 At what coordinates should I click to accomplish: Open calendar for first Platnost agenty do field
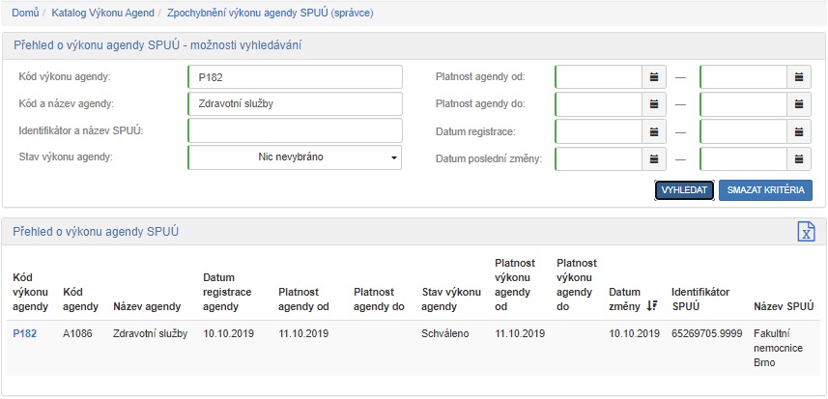pyautogui.click(x=654, y=103)
